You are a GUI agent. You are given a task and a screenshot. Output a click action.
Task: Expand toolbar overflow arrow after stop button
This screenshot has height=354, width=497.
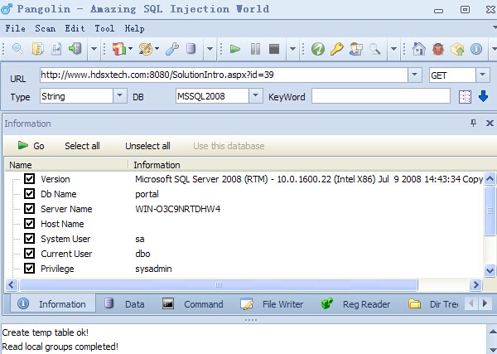pyautogui.click(x=292, y=49)
